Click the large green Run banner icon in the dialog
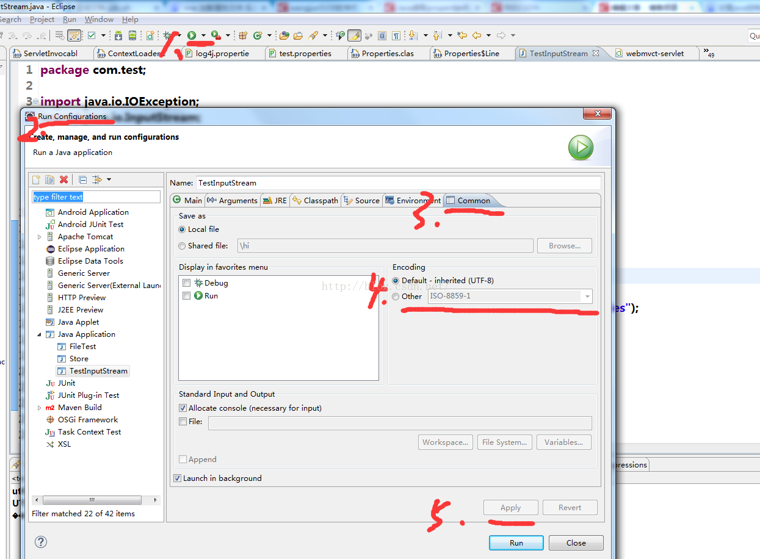 click(x=581, y=148)
